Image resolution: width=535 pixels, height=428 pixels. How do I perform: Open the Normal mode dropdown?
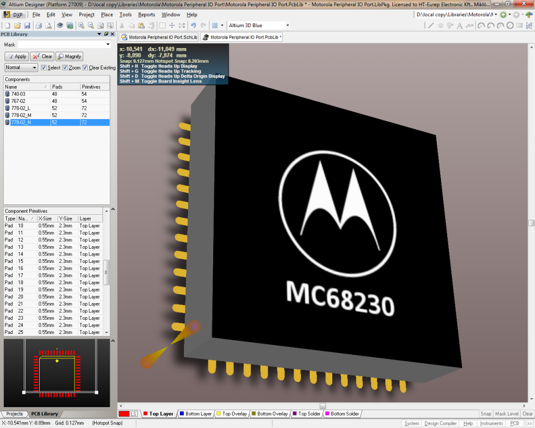(x=34, y=67)
